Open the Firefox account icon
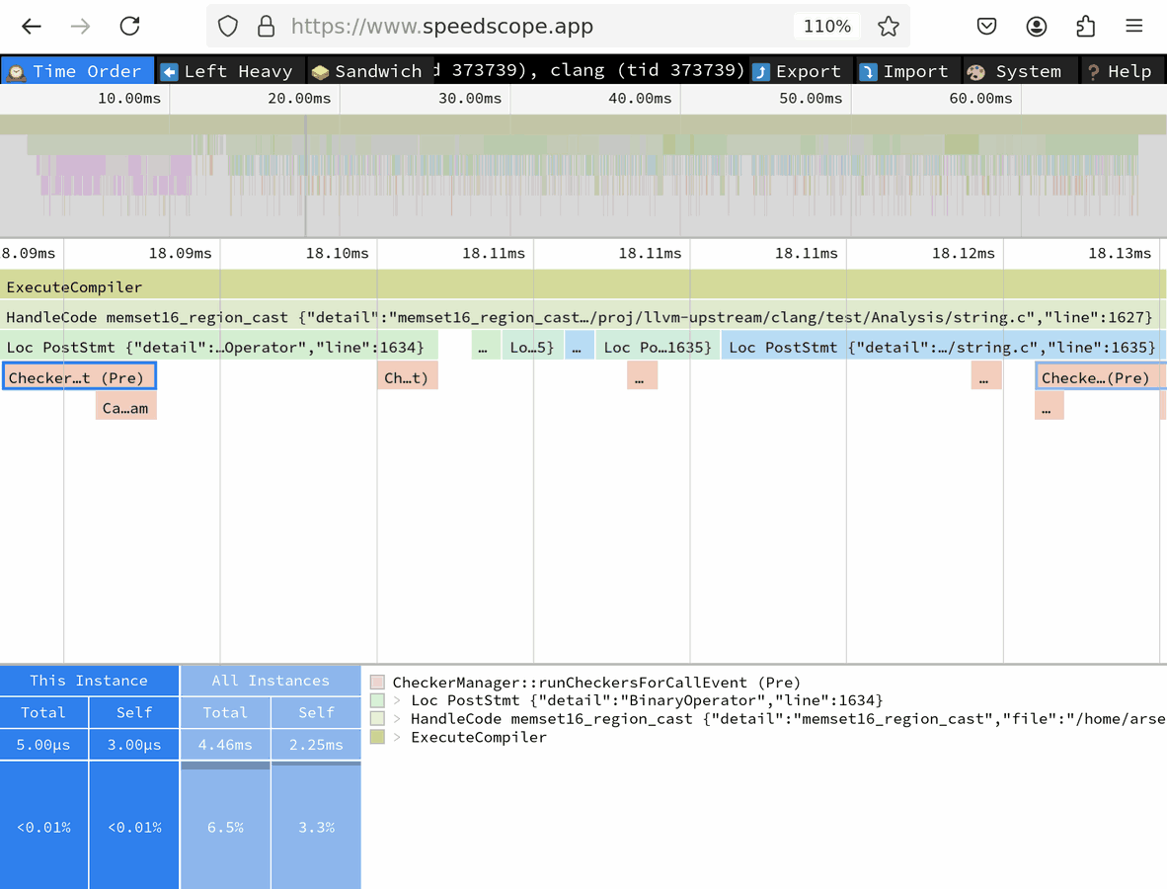 (1036, 27)
